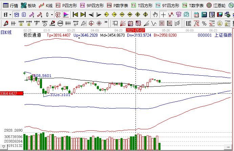Image resolution: width=234 pixels, height=151 pixels.
Task: Jump to first bar with skip-back icon
Action: coord(75,15)
